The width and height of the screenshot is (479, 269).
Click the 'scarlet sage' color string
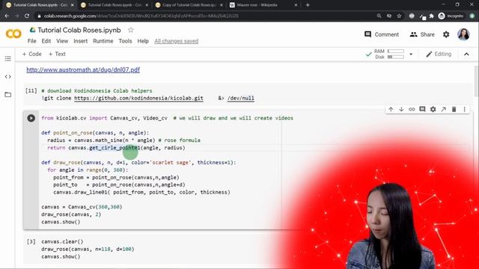(x=171, y=163)
